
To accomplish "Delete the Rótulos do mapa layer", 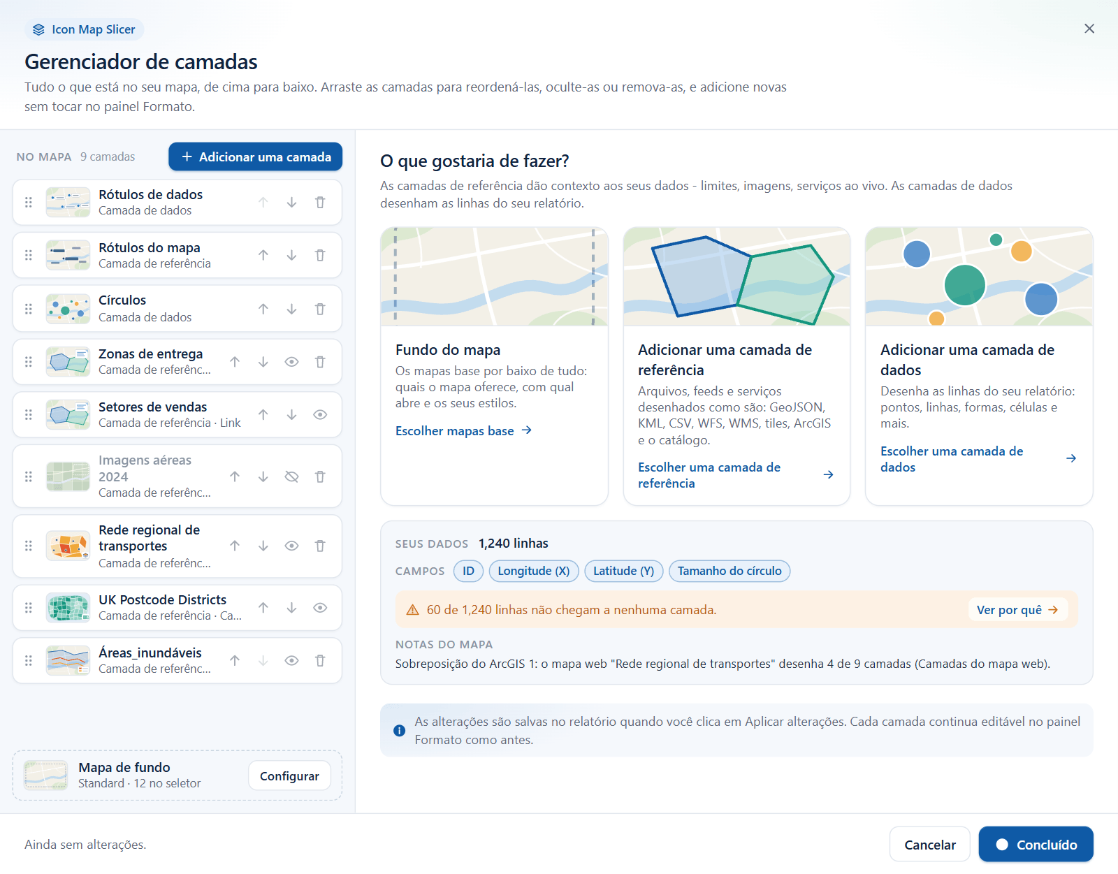I will point(320,256).
